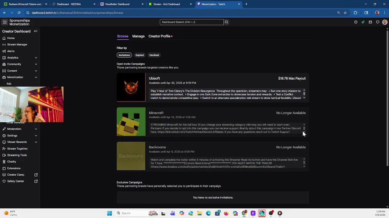Go back with browser back arrow
Screen dimensions: 389x218
coord(4,13)
